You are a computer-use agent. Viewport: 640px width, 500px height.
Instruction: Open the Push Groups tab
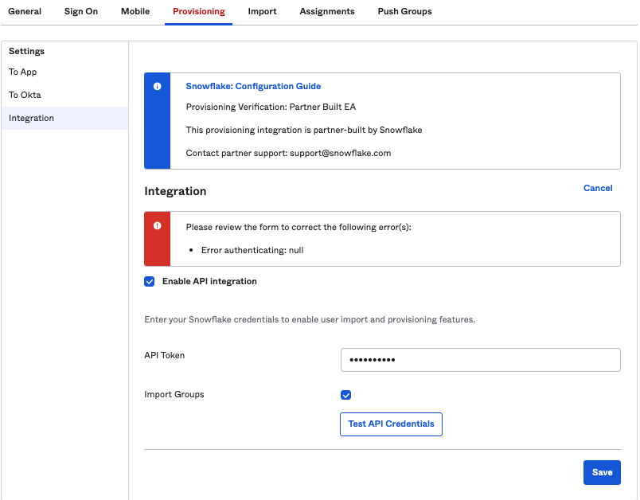[404, 12]
